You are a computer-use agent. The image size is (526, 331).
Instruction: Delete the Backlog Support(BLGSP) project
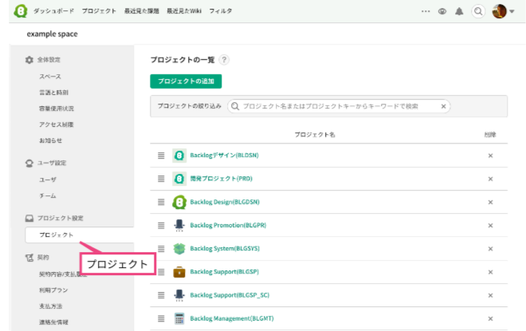490,272
